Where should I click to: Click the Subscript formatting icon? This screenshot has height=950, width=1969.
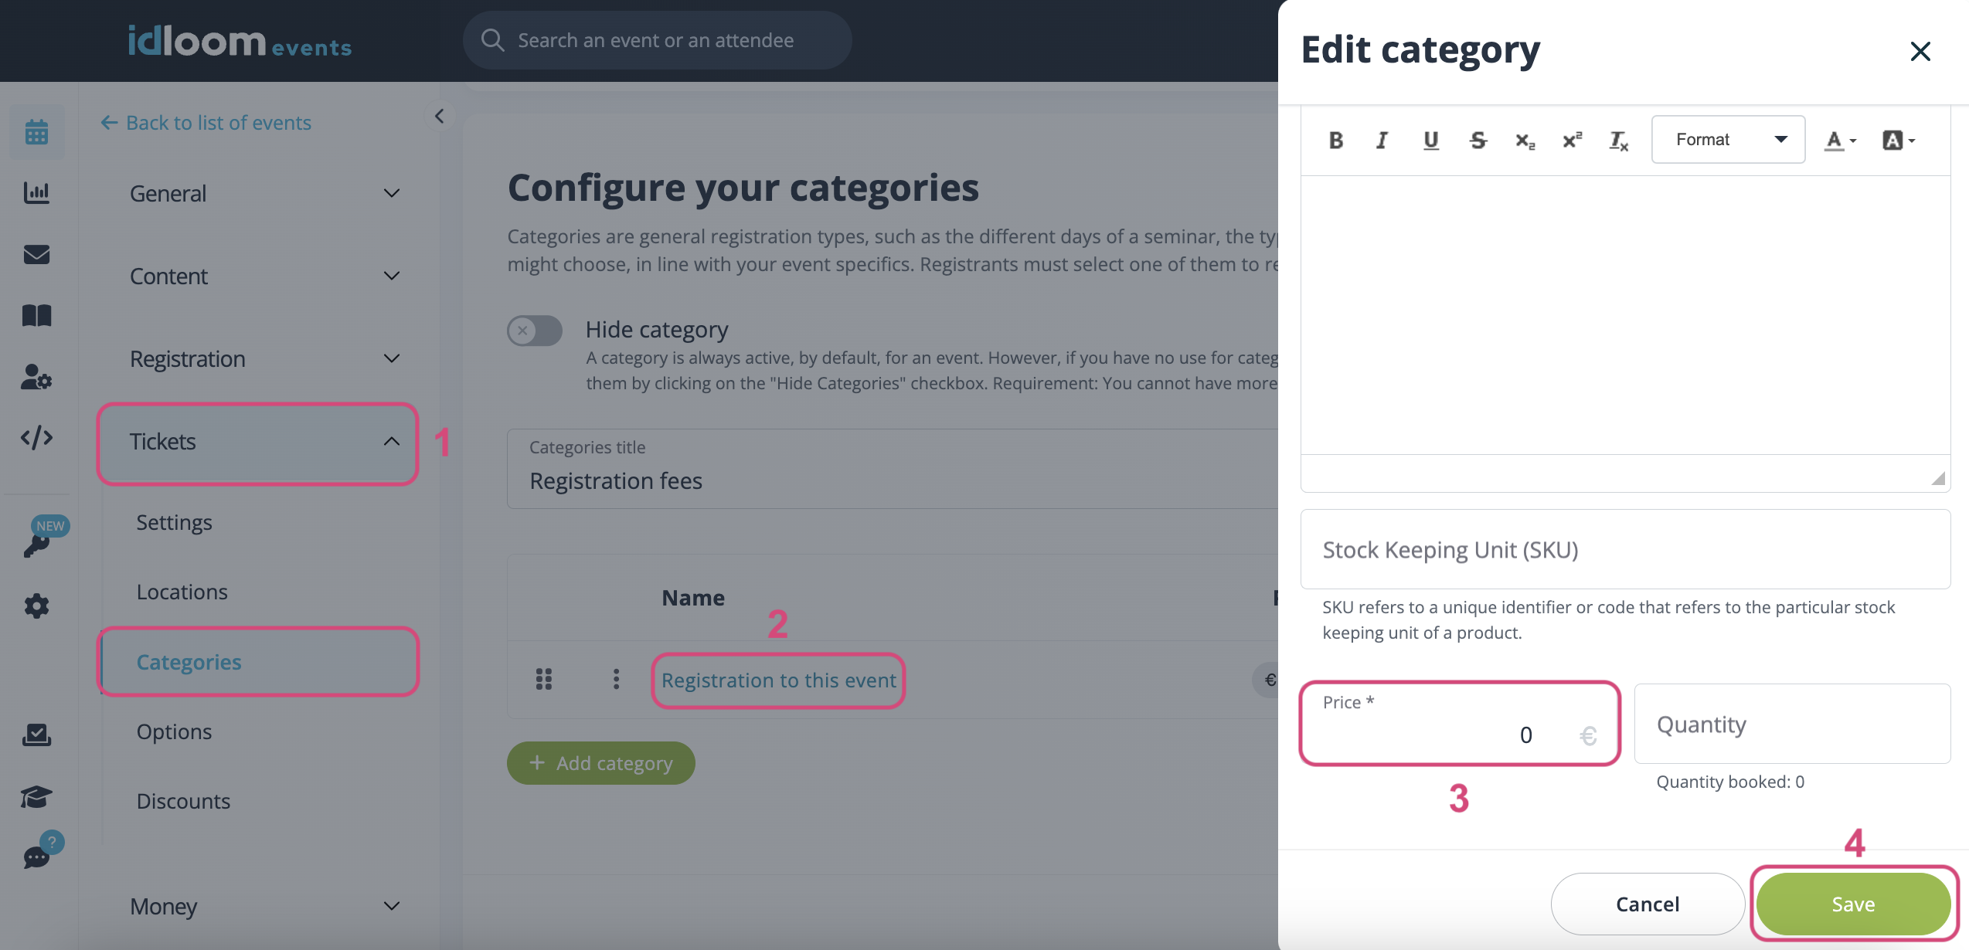1525,139
